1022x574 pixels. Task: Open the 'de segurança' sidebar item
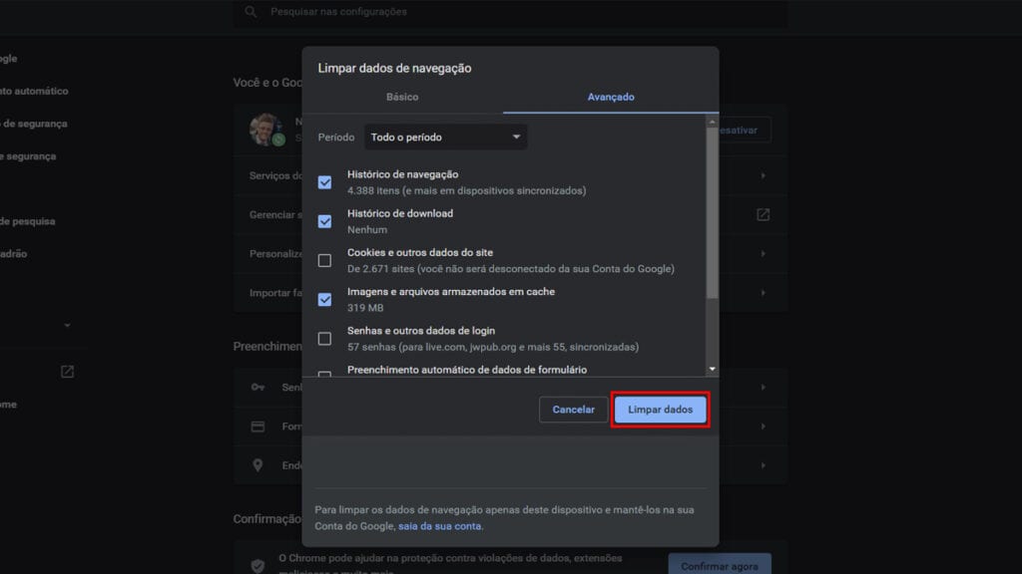pos(34,124)
